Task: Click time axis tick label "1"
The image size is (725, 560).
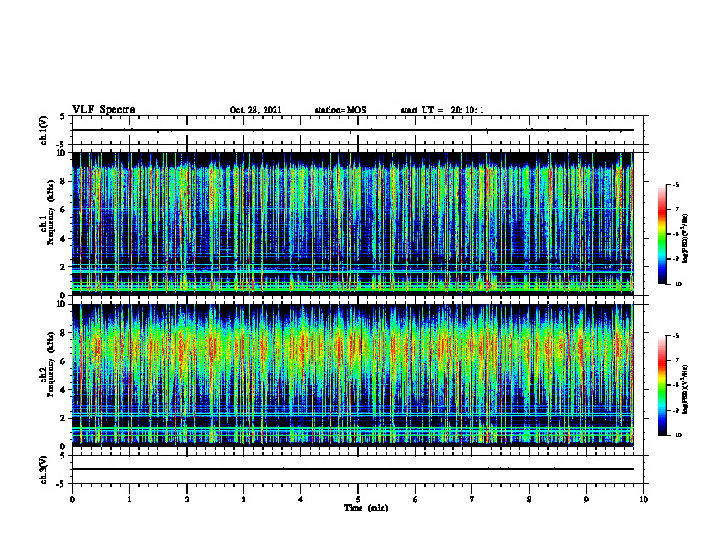Action: (x=129, y=500)
